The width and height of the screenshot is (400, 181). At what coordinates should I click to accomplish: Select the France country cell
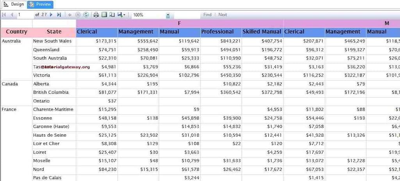point(16,143)
